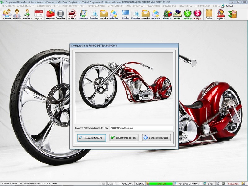Click Pesquisa icon next to Menu OS
The width and height of the screenshot is (248, 186).
tap(94, 14)
